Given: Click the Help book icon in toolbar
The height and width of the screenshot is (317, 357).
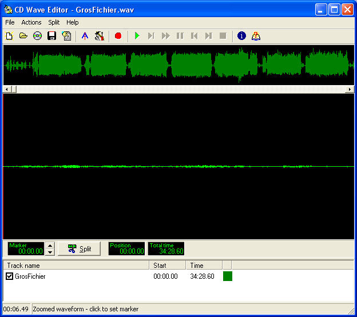Looking at the screenshot, I should pyautogui.click(x=256, y=36).
